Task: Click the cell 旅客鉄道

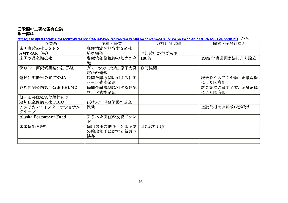Action: [112, 54]
